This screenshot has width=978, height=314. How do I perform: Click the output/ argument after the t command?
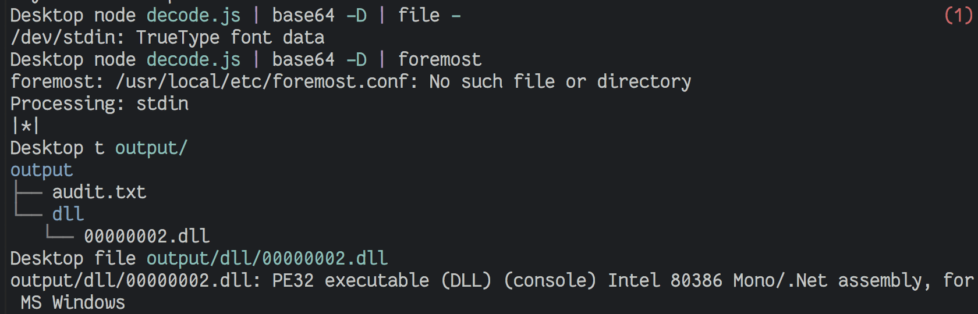(x=151, y=148)
